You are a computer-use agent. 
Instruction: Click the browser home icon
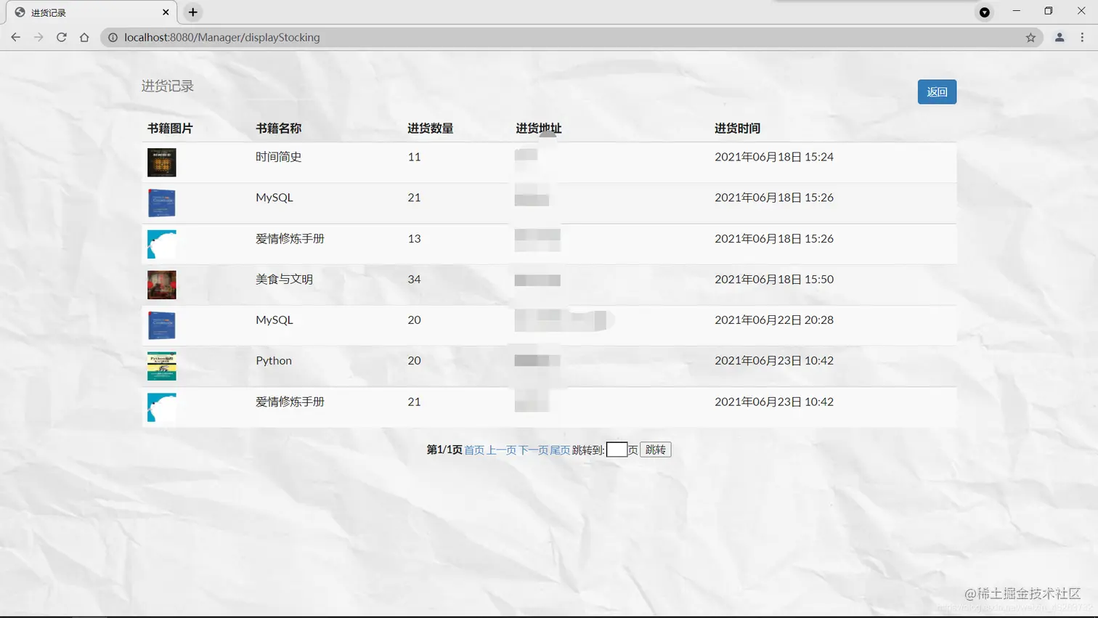[x=84, y=37]
